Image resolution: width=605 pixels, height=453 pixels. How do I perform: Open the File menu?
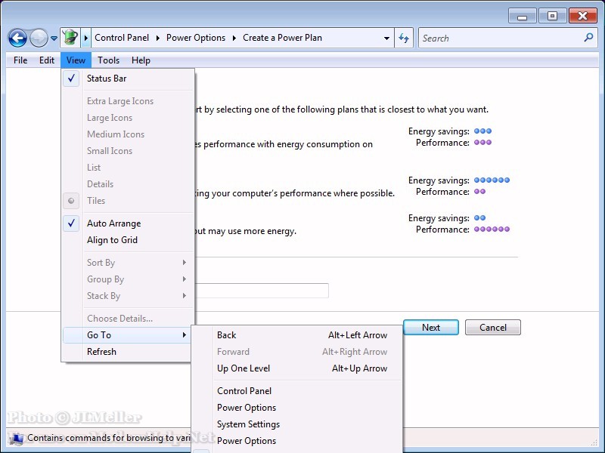tap(20, 60)
